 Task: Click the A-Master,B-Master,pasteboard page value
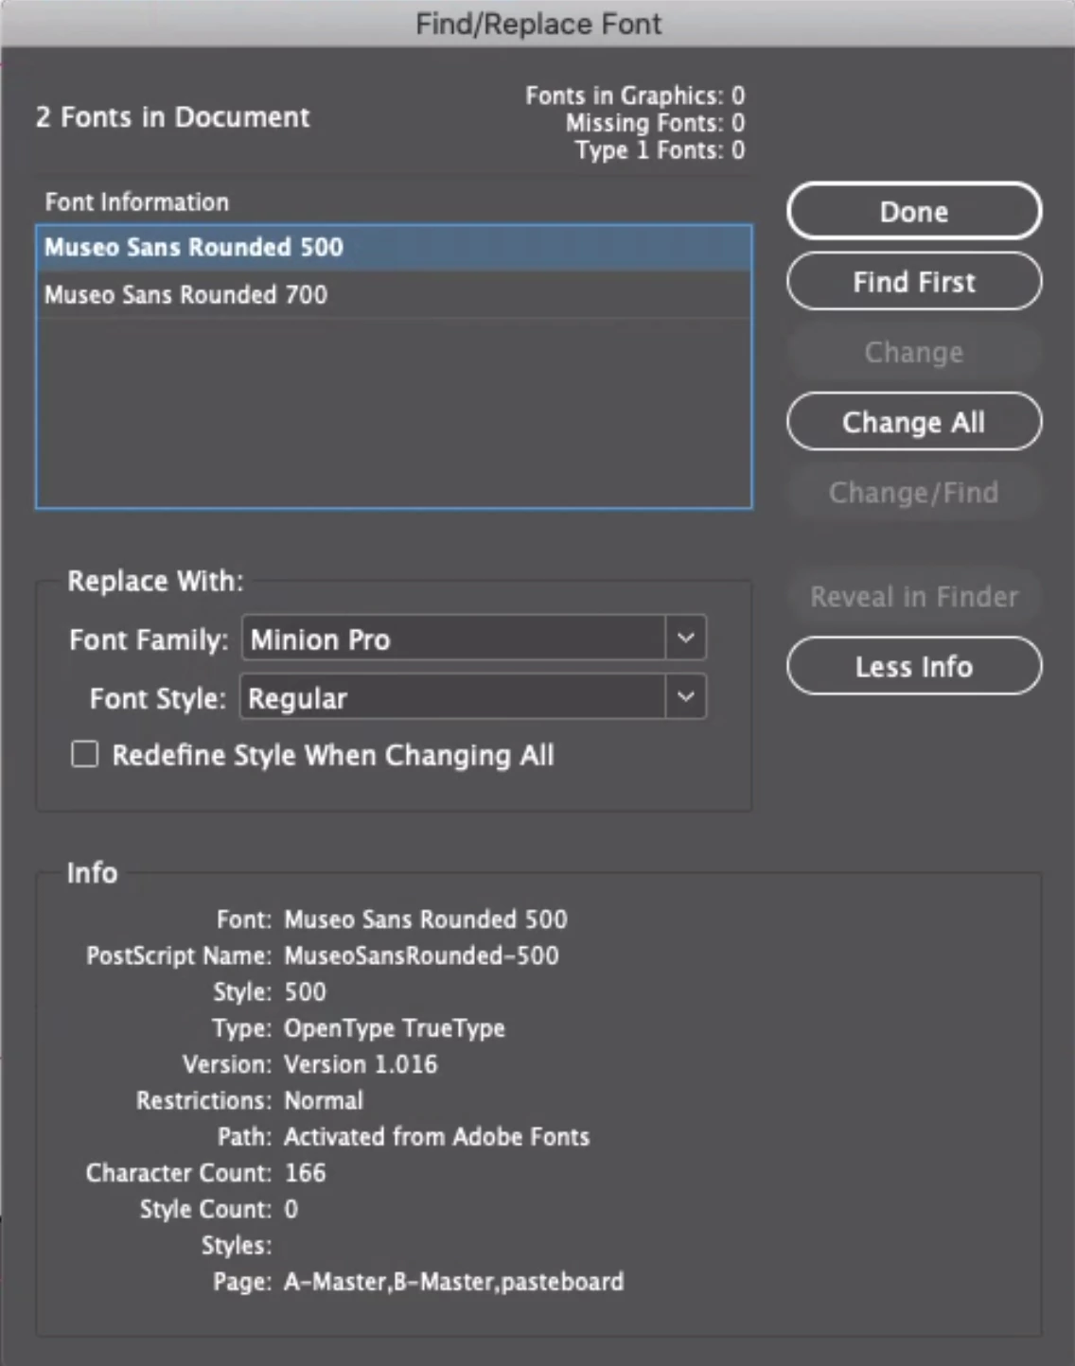coord(453,1282)
